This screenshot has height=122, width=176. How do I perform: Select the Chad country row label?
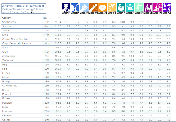(5, 52)
